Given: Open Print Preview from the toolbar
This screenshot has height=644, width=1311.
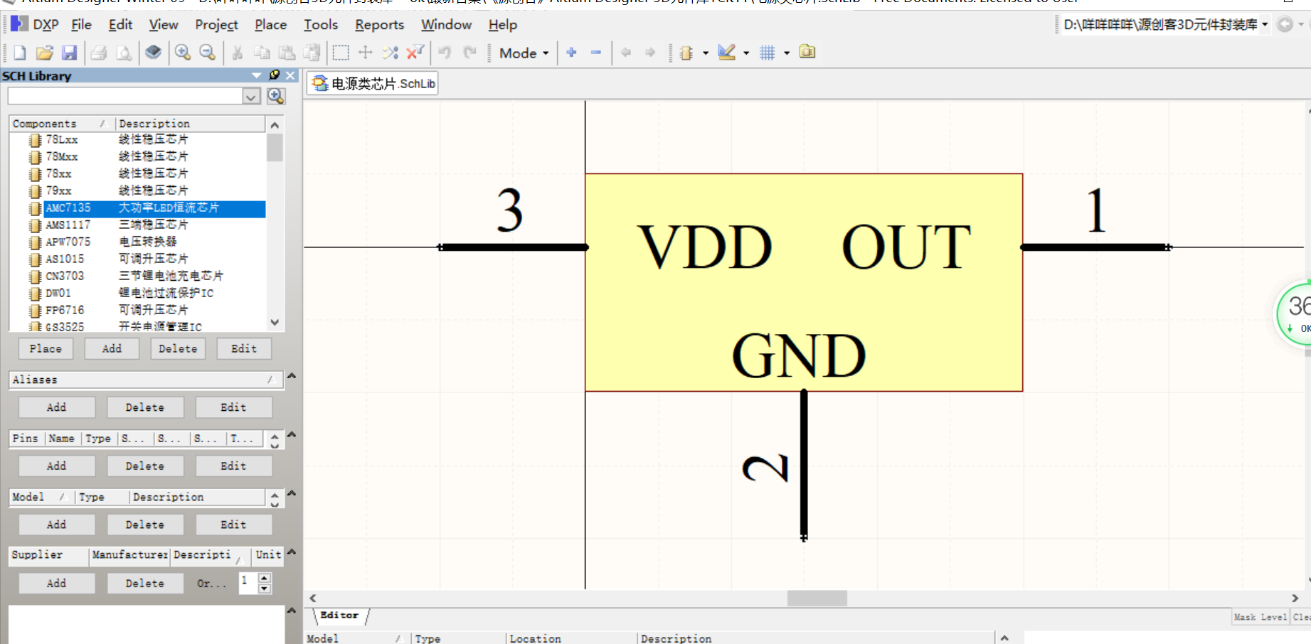Looking at the screenshot, I should (124, 53).
